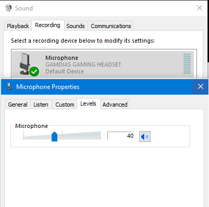The width and height of the screenshot is (209, 207).
Task: Open the Communications tab
Action: (x=111, y=26)
